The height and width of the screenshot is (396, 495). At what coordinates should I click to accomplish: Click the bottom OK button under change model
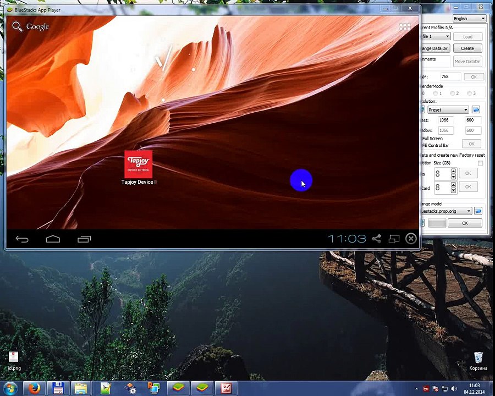[465, 223]
